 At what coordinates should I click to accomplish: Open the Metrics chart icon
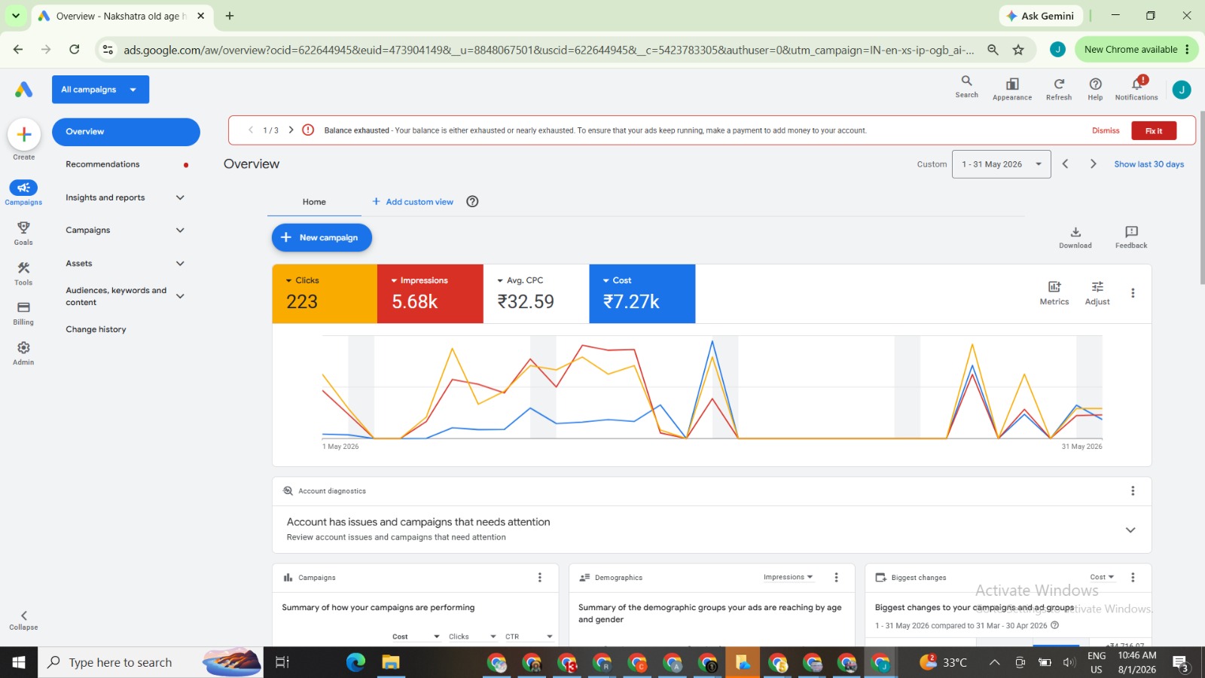click(x=1054, y=287)
